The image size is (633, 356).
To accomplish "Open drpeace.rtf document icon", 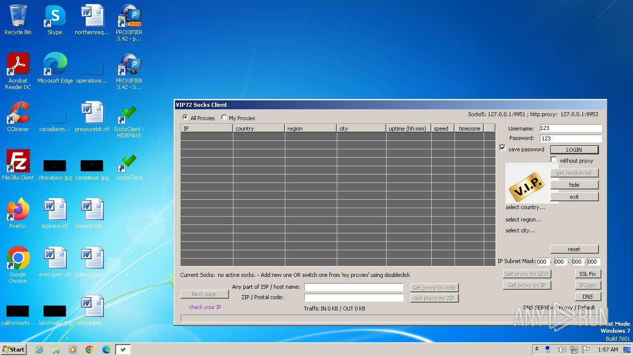I will tap(55, 214).
